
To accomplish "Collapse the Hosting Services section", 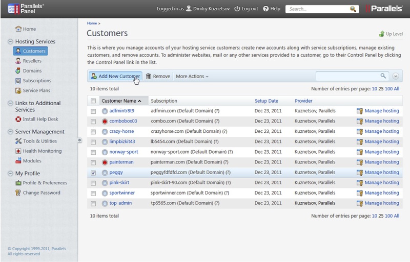I will pyautogui.click(x=11, y=41).
